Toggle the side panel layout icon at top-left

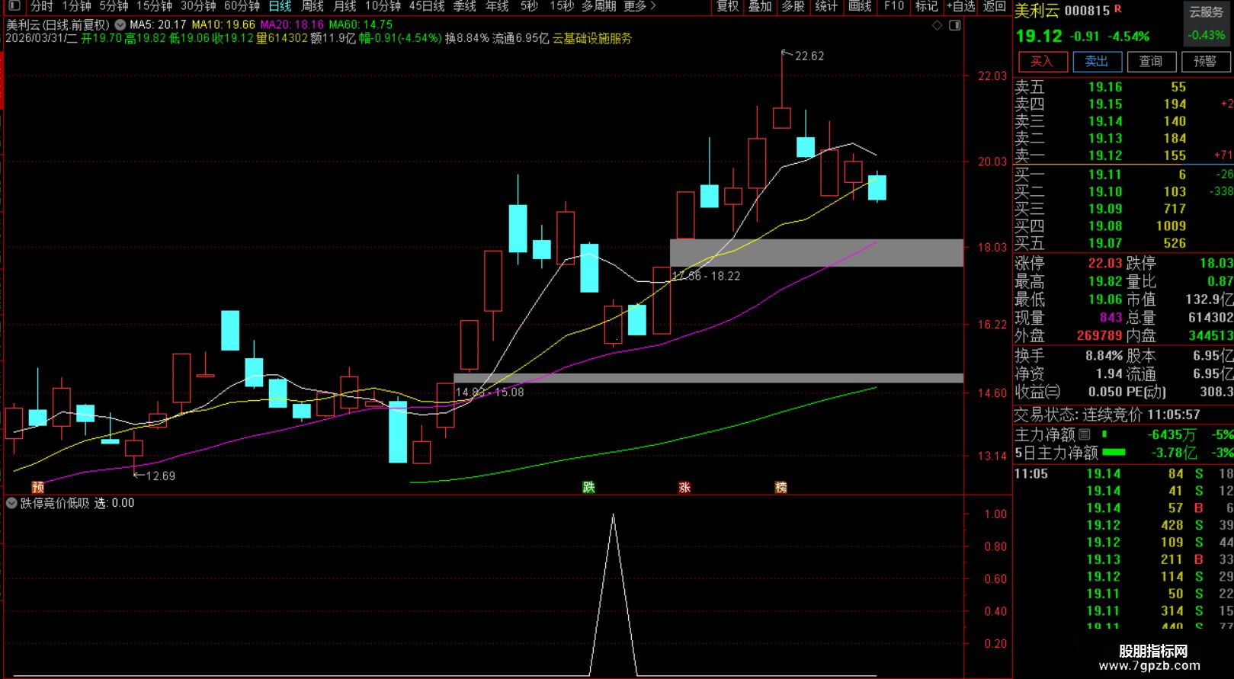(x=14, y=6)
